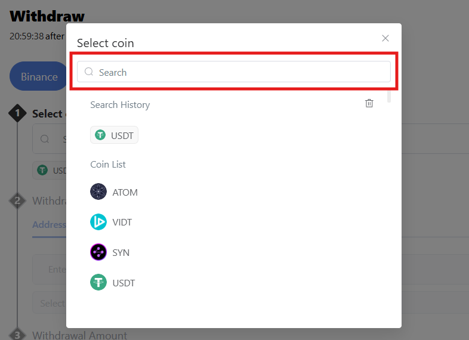Choose the USDT label in Coin List
Viewport: 469px width, 340px height.
[x=124, y=283]
